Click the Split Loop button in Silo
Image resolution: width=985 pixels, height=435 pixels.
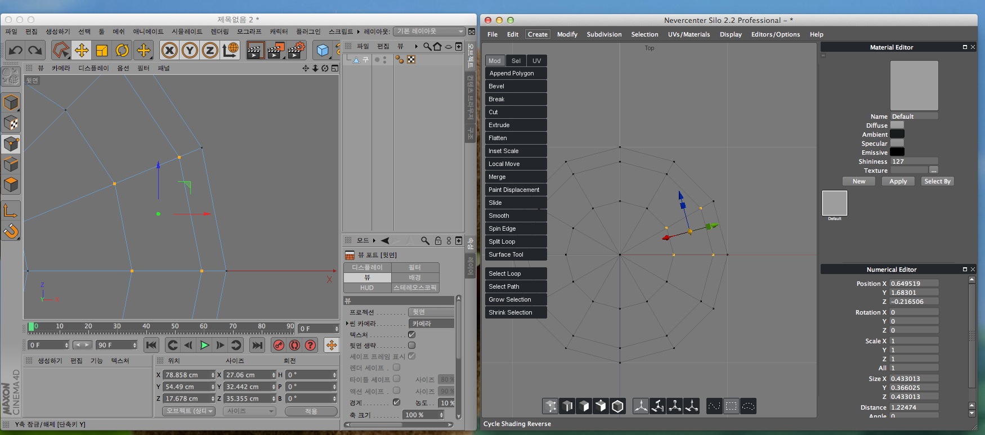click(x=516, y=241)
